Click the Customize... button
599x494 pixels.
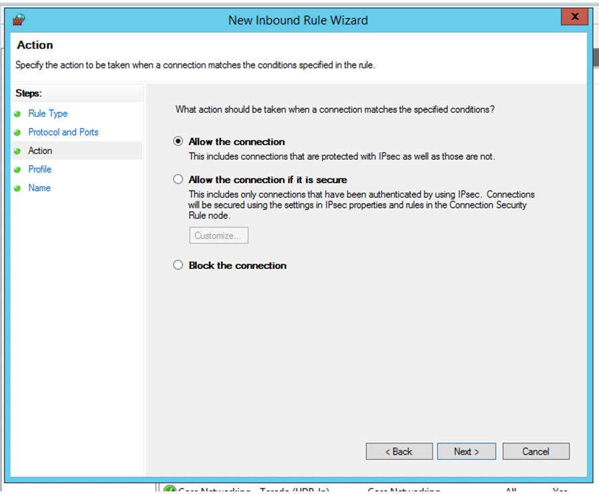tap(218, 236)
